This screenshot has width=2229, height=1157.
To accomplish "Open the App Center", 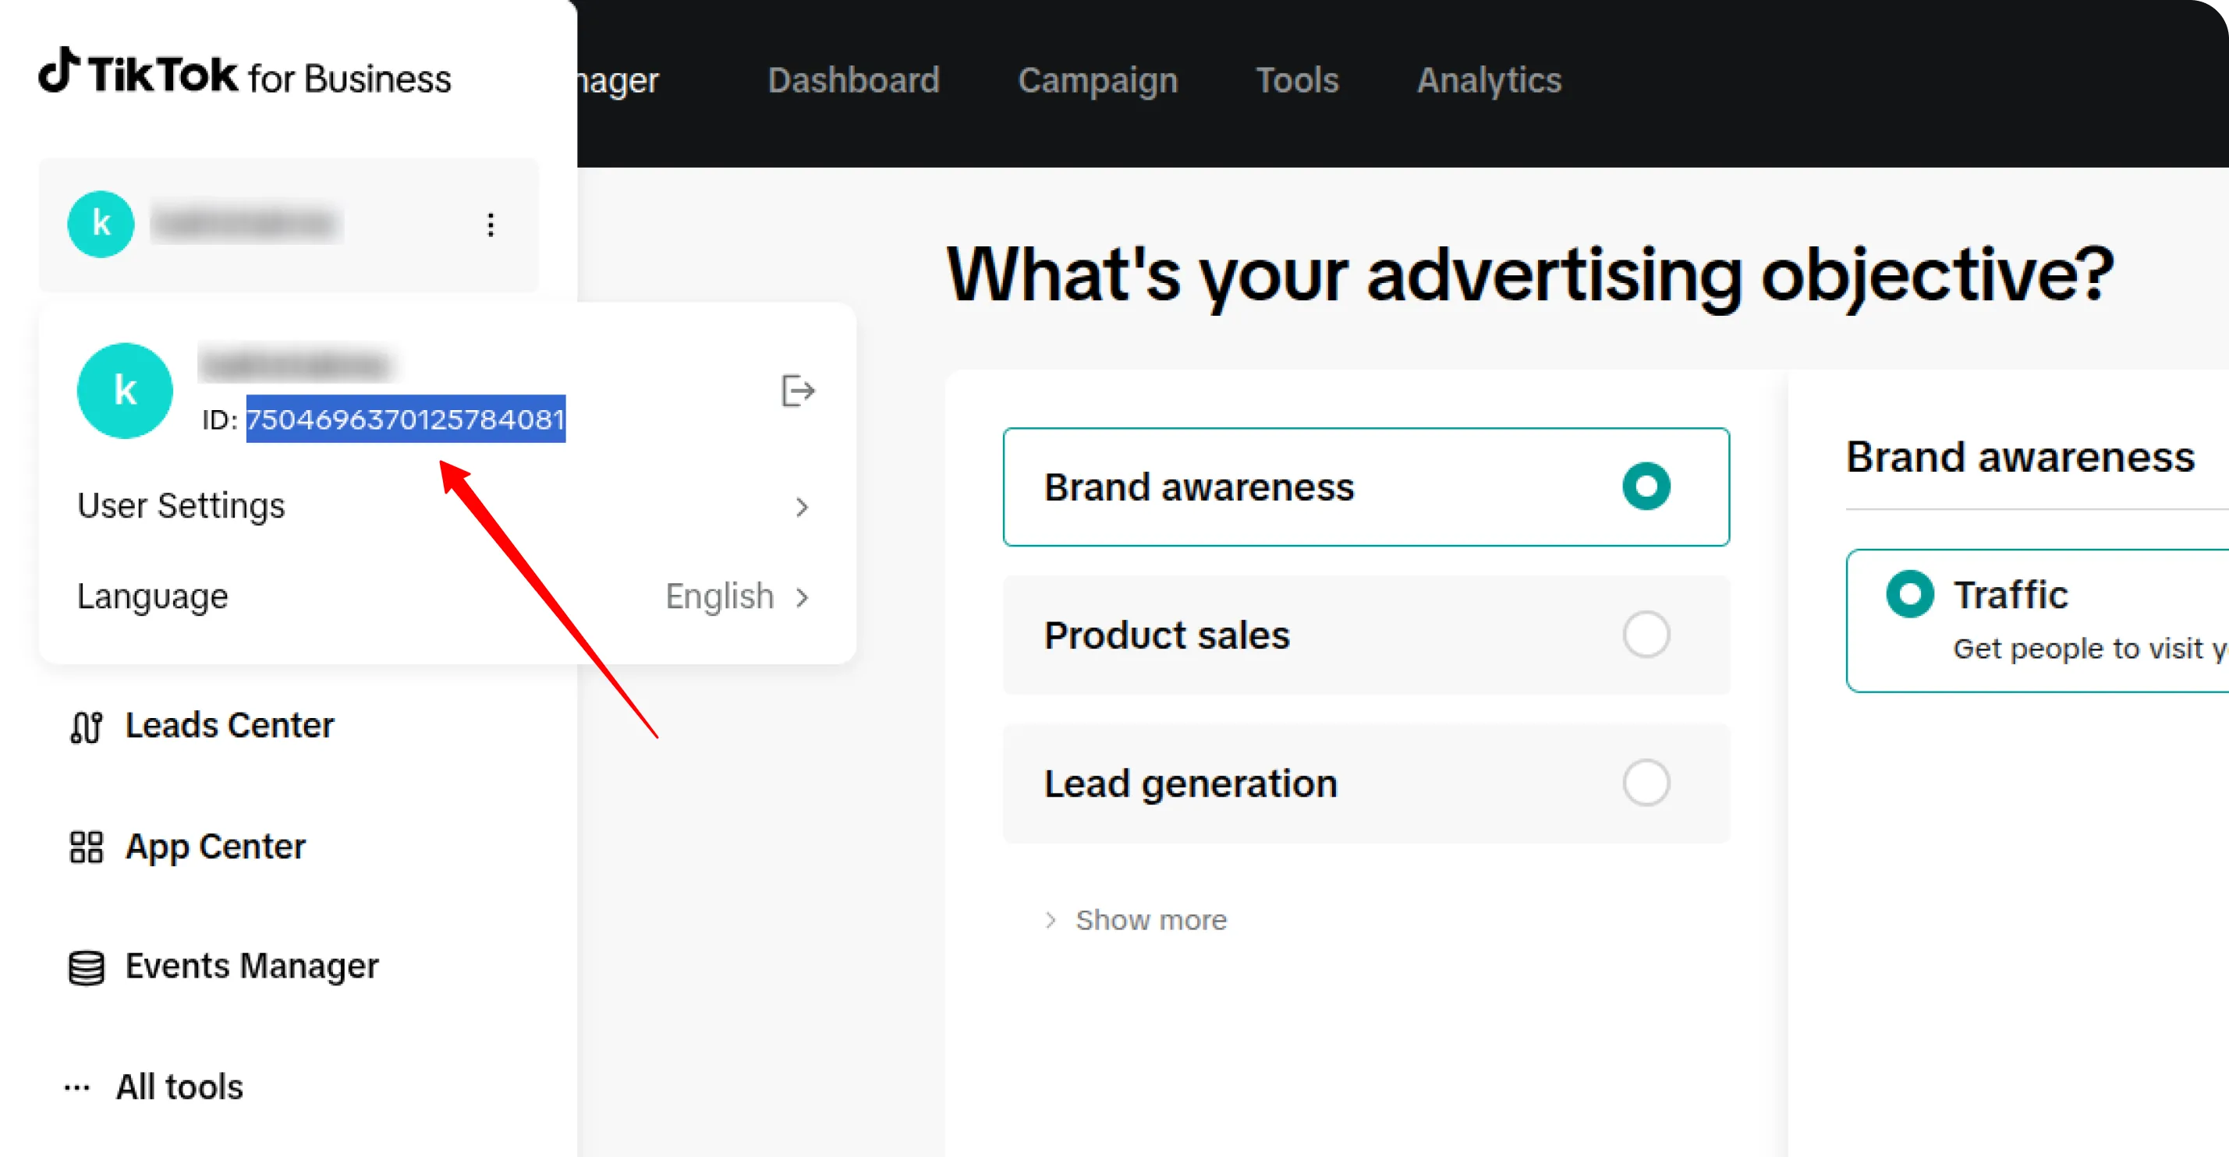I will (214, 846).
